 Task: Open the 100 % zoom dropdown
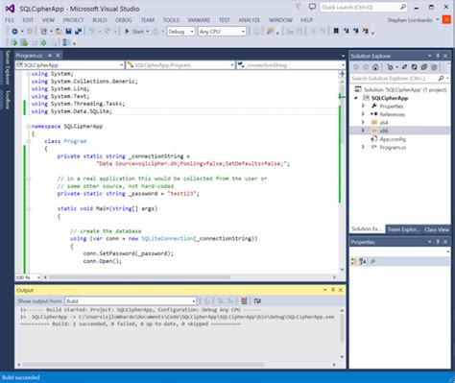coord(28,277)
